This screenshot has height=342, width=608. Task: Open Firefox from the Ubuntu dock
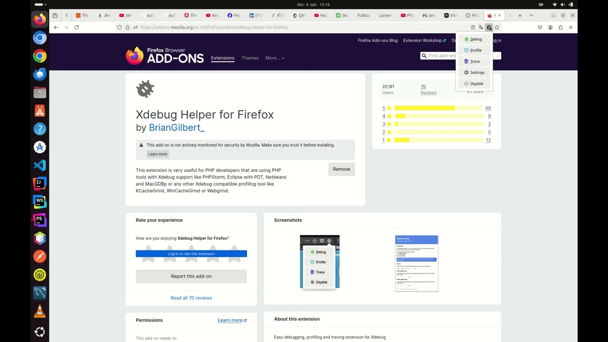click(40, 19)
